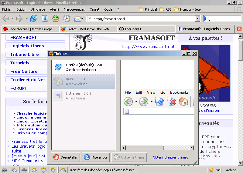Click the back arrow in theme preview

pos(128,102)
